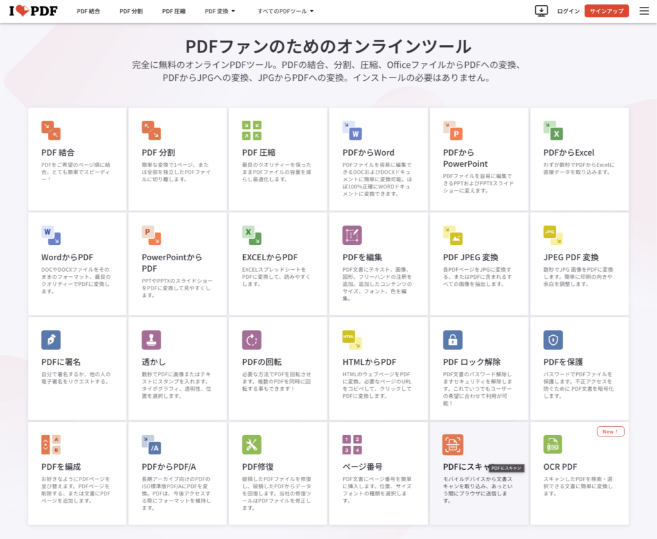Open the hamburger menu
The width and height of the screenshot is (657, 539).
(644, 11)
